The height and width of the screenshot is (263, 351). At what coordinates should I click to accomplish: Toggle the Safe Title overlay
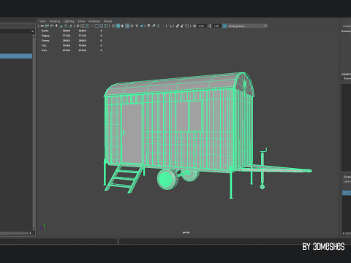point(106,26)
